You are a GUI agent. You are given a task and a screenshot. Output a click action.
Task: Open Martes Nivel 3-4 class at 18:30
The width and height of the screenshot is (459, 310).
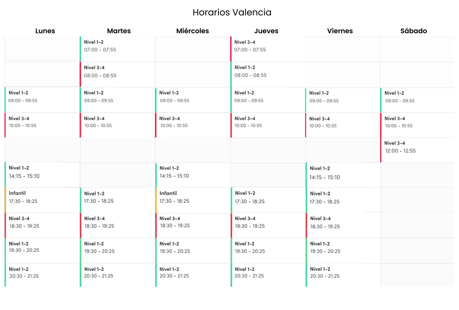point(118,225)
